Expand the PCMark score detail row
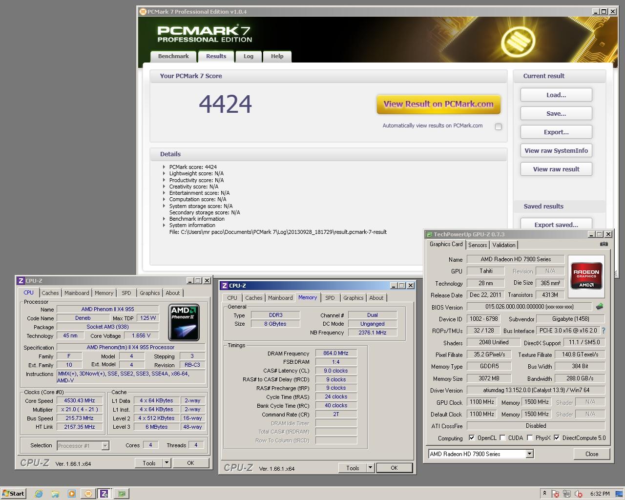Image resolution: width=625 pixels, height=500 pixels. point(164,167)
